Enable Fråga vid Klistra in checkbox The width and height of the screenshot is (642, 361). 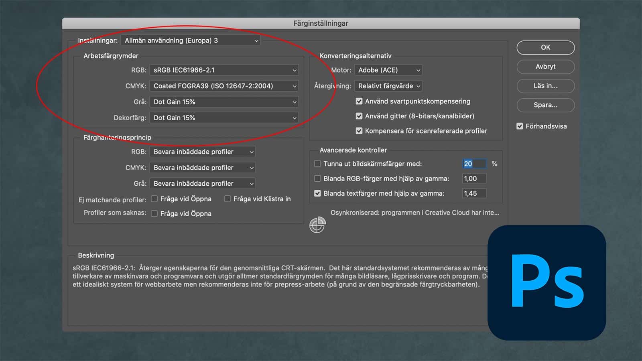(227, 199)
